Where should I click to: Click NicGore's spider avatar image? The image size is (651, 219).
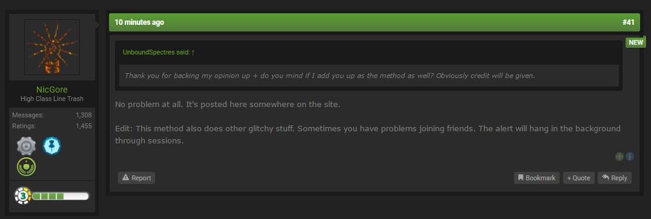(x=52, y=47)
